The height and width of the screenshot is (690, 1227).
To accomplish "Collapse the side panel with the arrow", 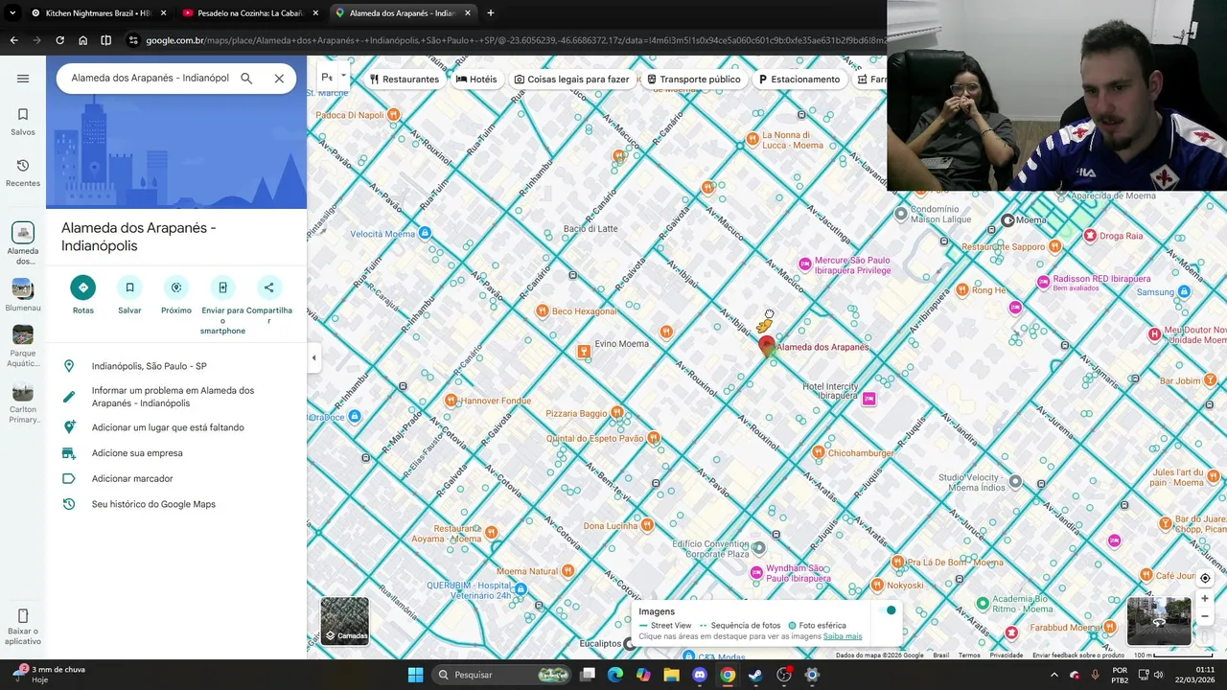I will pos(313,357).
